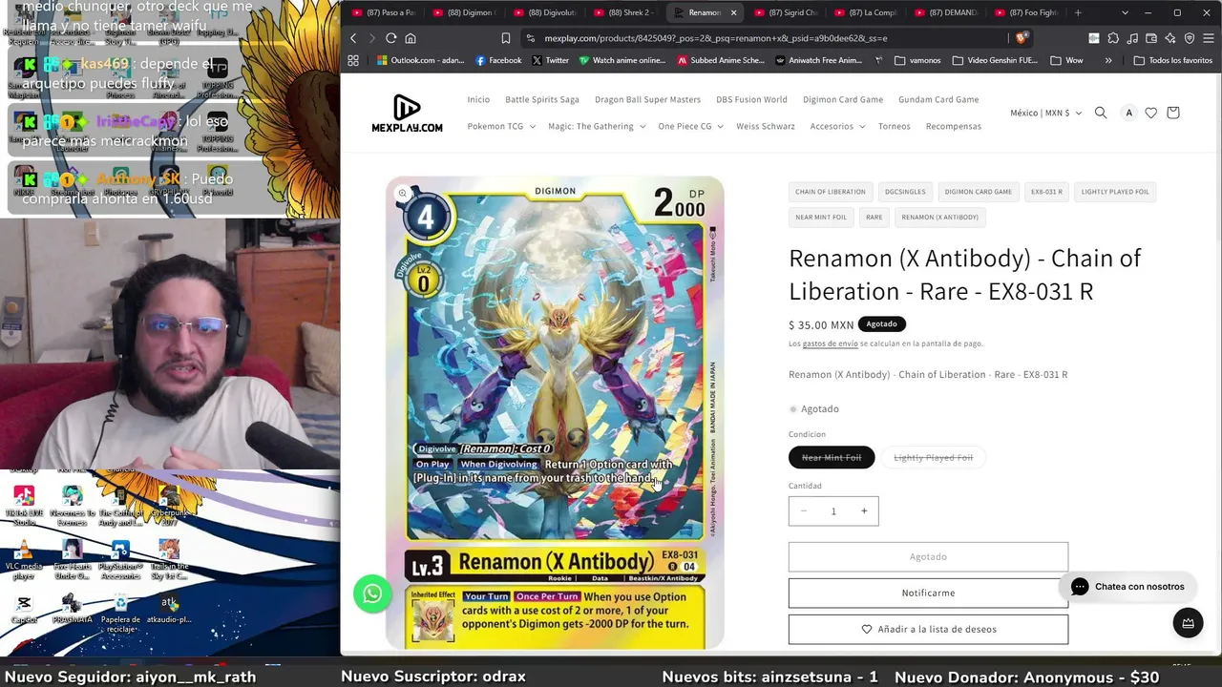
Task: Open the round dark floating widget icon
Action: (x=1188, y=623)
